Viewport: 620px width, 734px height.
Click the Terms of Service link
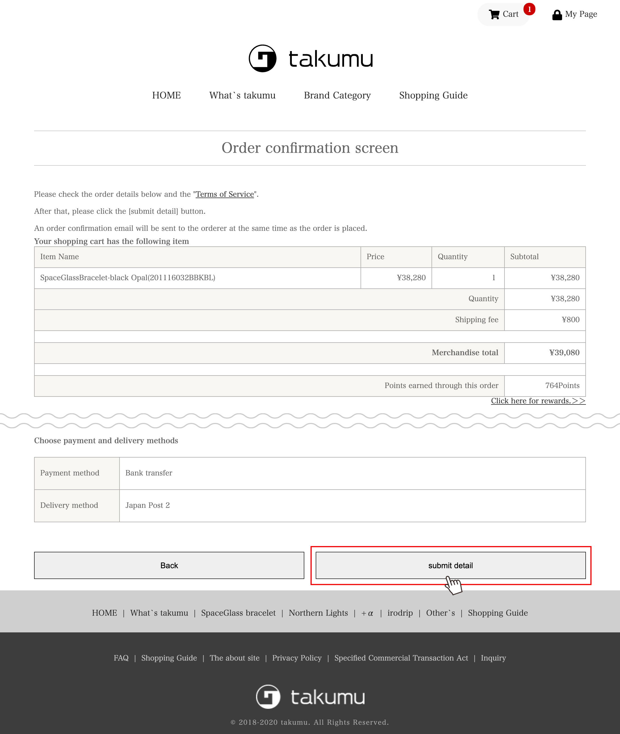225,194
